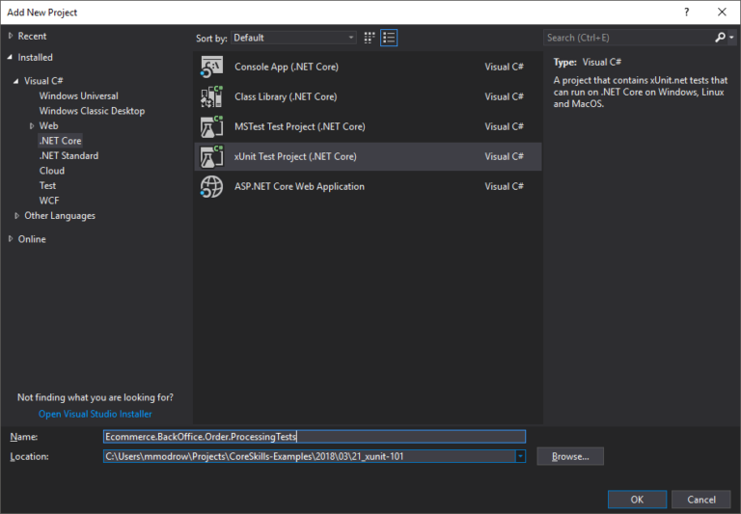This screenshot has width=741, height=514.
Task: Select the Online label
Action: tap(32, 239)
